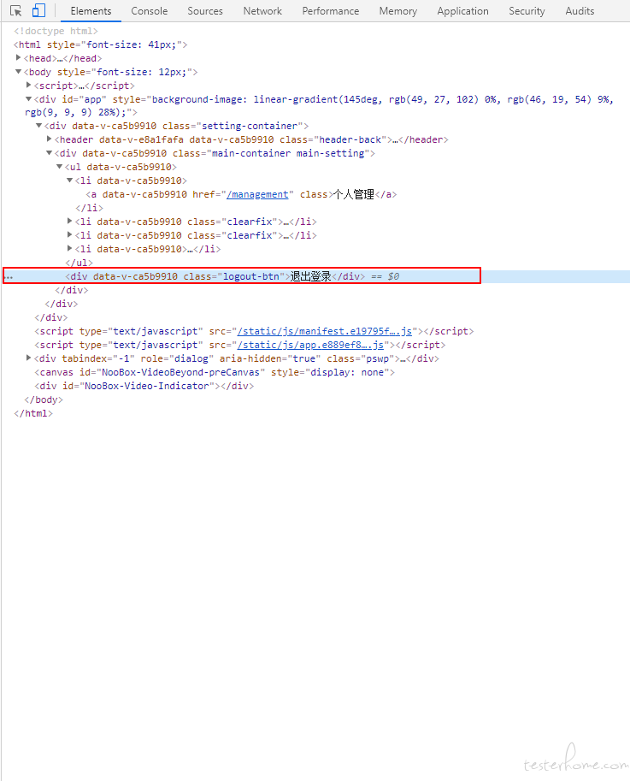Select the canvas NooBox-VideoBeyond-preCanvas line
The image size is (630, 781).
click(215, 372)
